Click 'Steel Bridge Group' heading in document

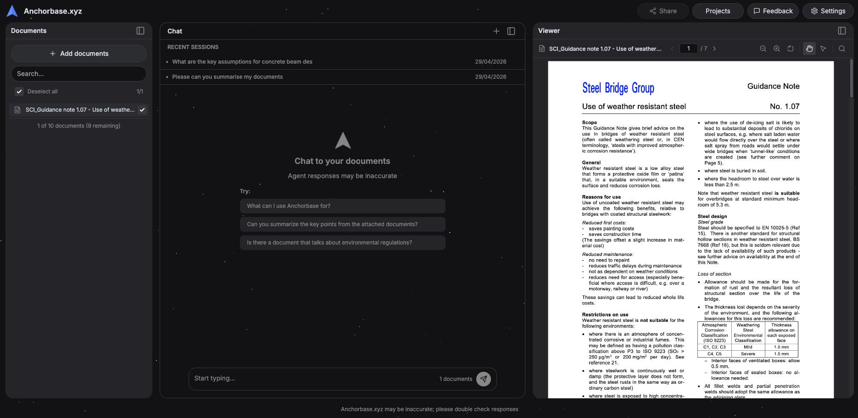(618, 87)
